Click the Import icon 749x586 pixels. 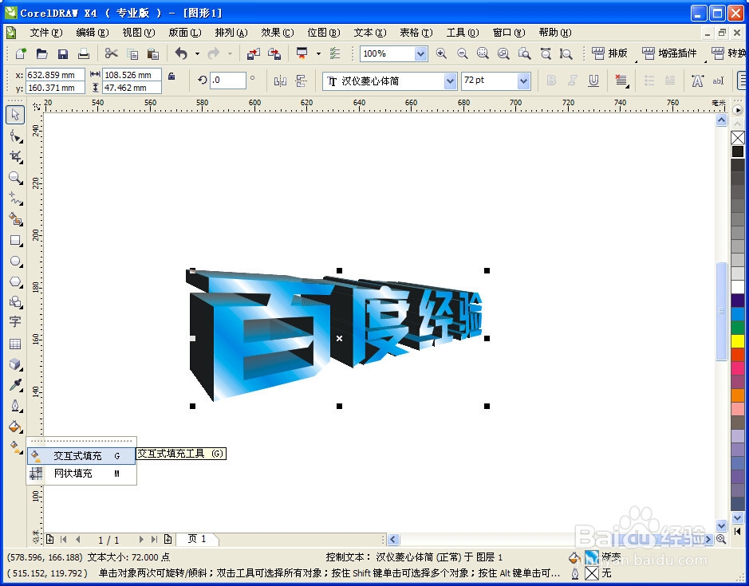254,53
